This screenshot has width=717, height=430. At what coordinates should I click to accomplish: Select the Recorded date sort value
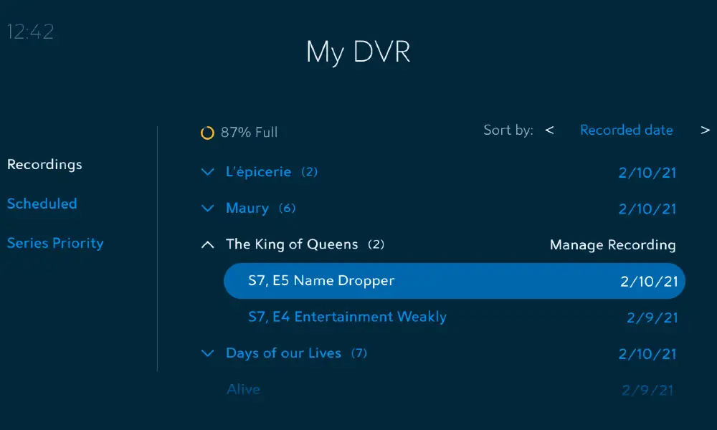tap(627, 130)
